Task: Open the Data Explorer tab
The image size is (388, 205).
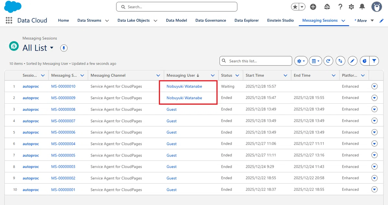Action: click(x=247, y=20)
